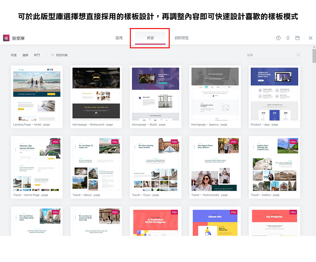Open Travel – Home Page template thumbnail

pos(37,164)
